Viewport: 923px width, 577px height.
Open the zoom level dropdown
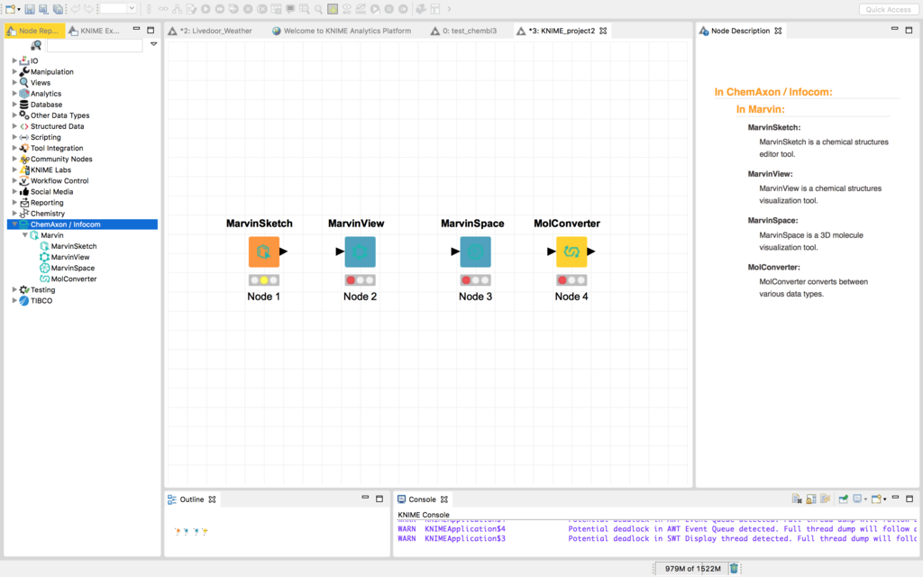point(132,8)
